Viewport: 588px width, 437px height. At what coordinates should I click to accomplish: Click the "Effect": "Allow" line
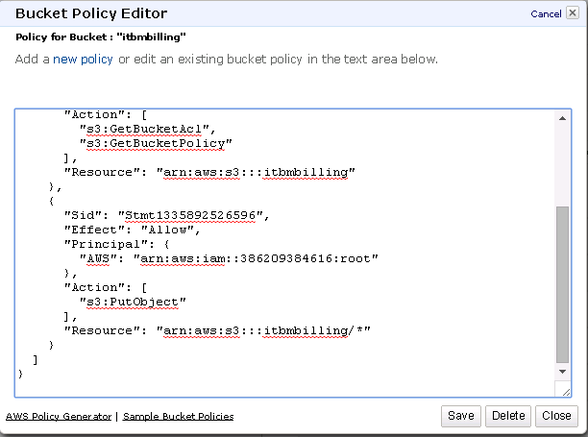(132, 231)
